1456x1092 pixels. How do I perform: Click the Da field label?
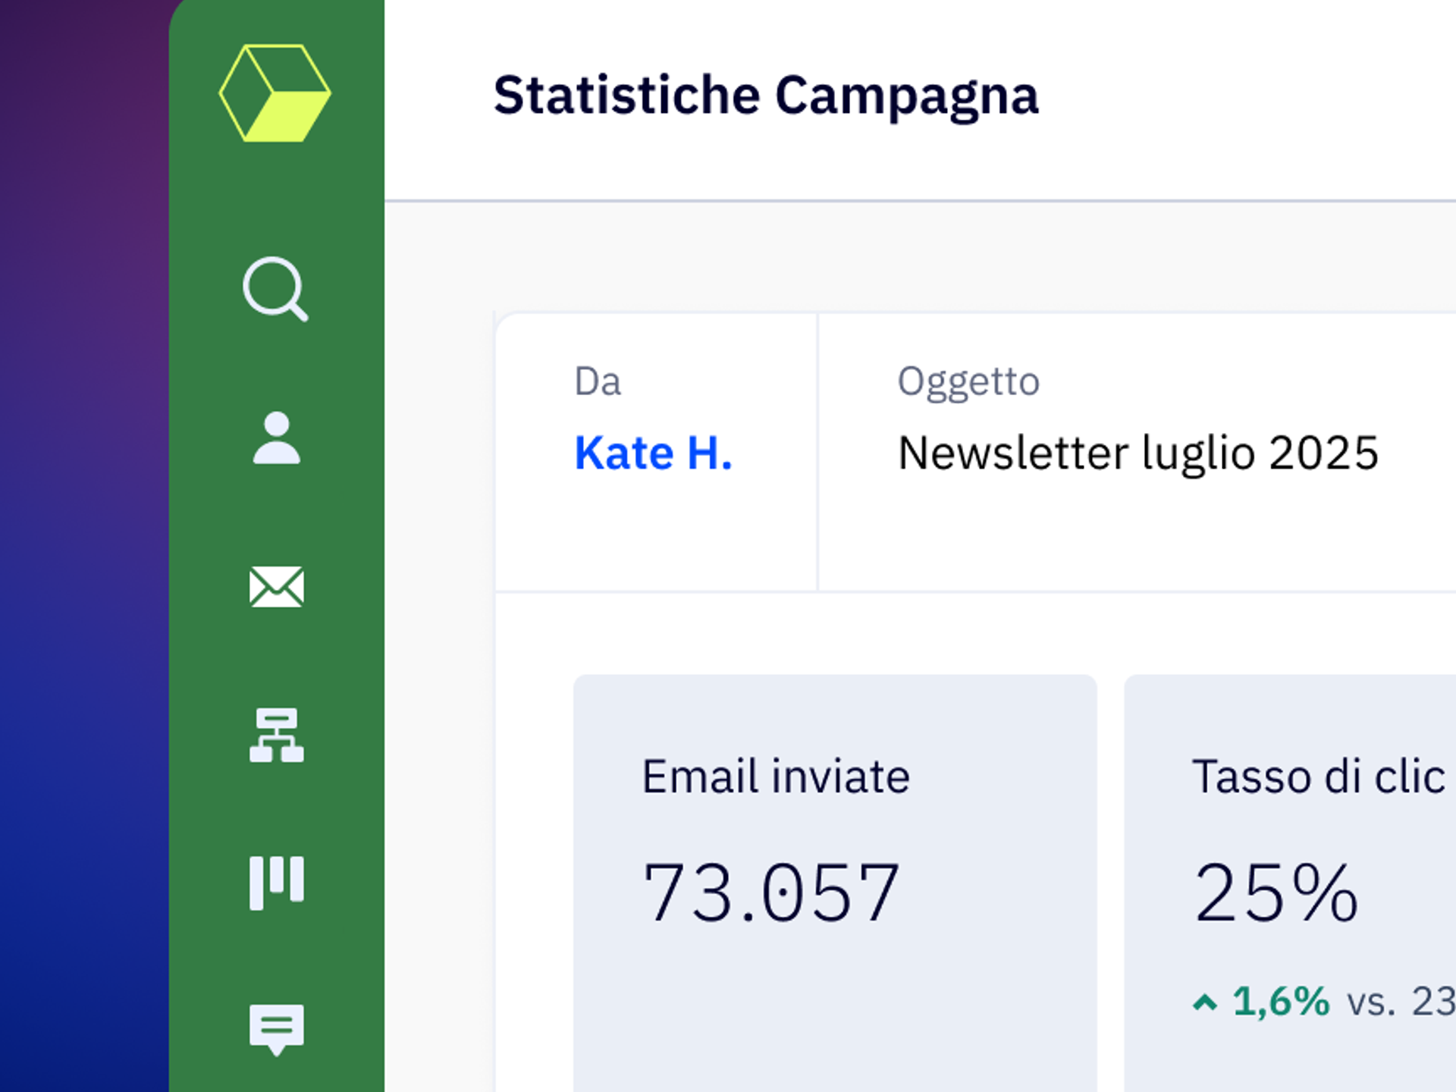(598, 381)
